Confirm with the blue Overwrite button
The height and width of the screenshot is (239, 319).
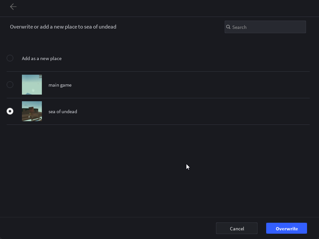tap(286, 228)
